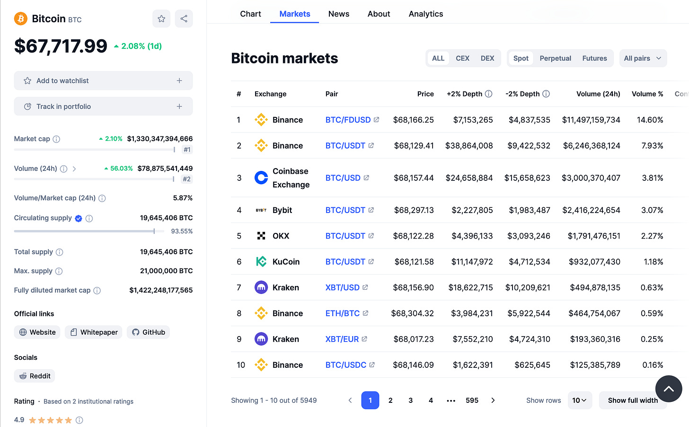
Task: Click the Rating info icon
Action: pyautogui.click(x=79, y=420)
